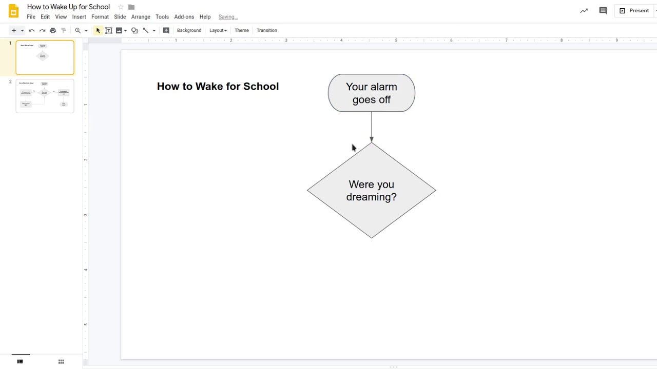The width and height of the screenshot is (657, 369).
Task: Click the Present button
Action: (x=634, y=11)
